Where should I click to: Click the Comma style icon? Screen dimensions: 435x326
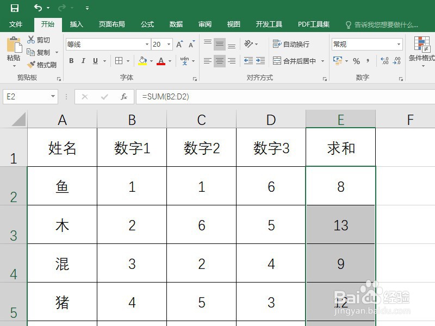pos(368,61)
